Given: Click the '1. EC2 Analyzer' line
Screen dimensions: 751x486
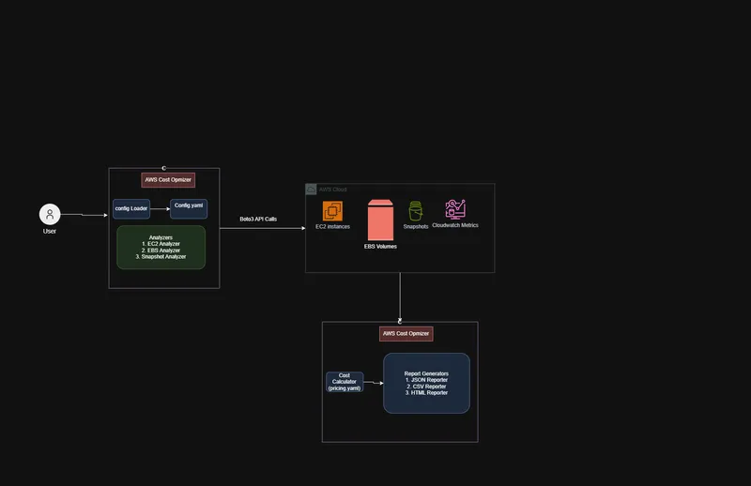Looking at the screenshot, I should point(161,244).
